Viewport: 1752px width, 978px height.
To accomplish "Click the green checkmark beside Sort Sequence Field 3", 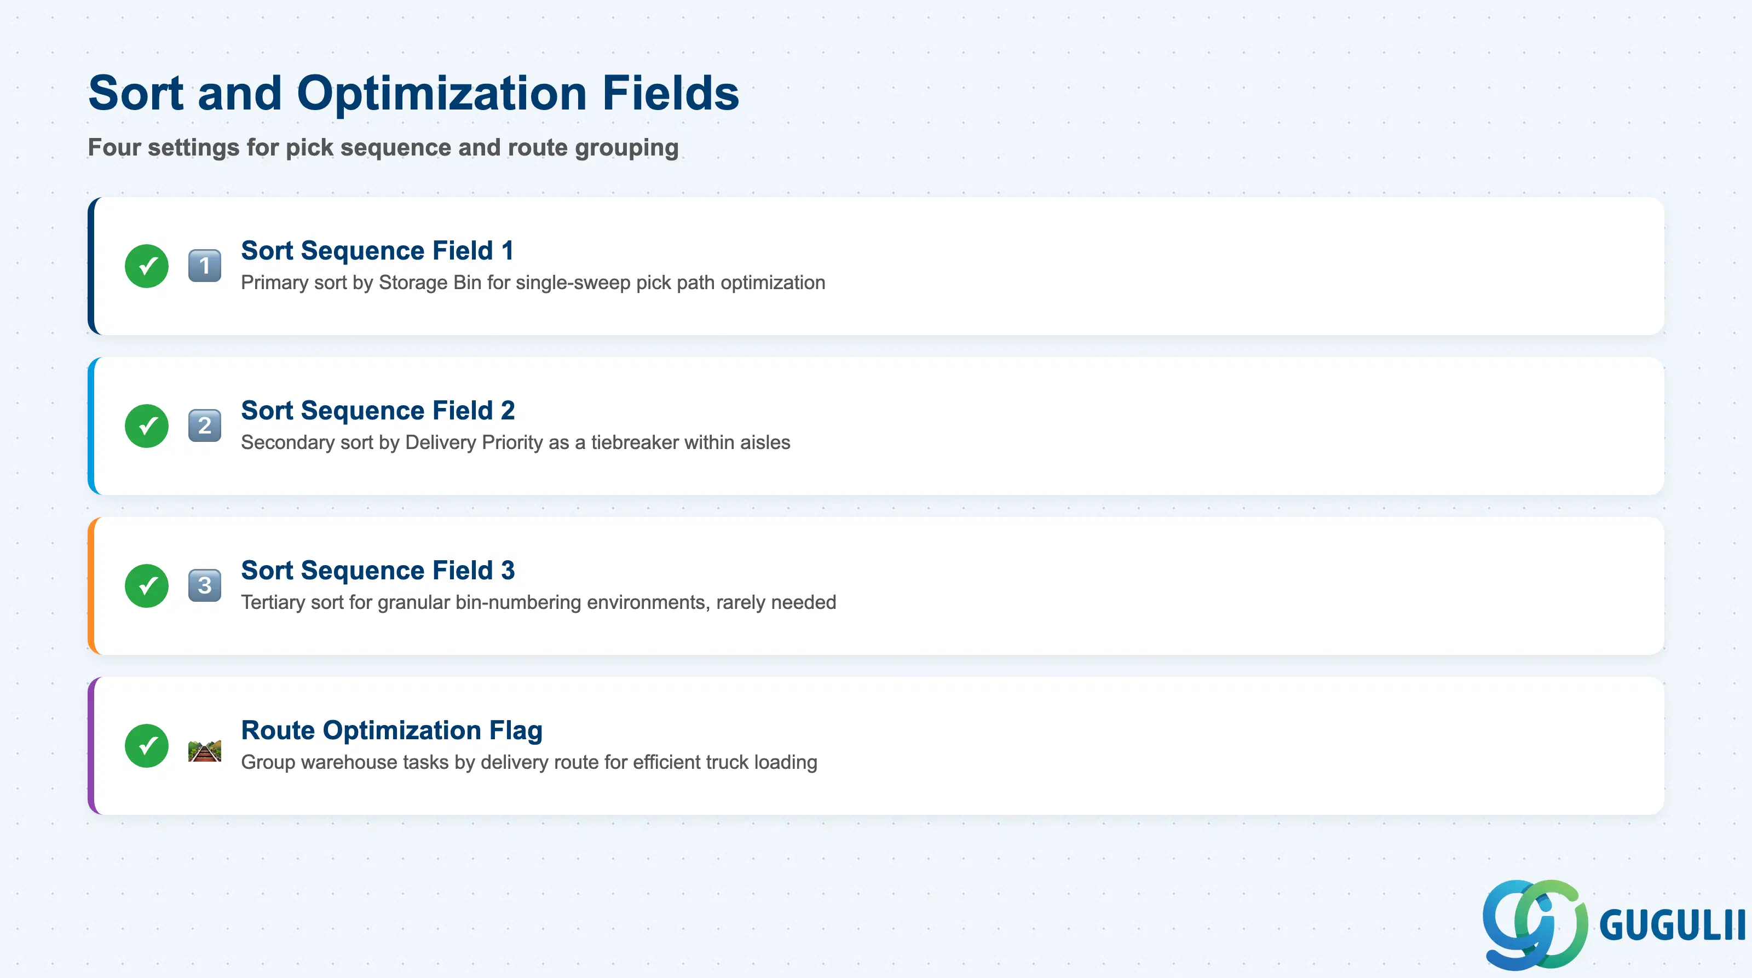I will point(146,585).
